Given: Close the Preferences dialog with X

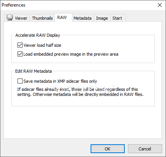Looking at the screenshot, I should click(160, 5).
